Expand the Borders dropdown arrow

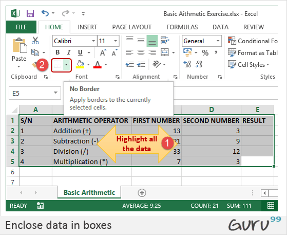pyautogui.click(x=66, y=64)
